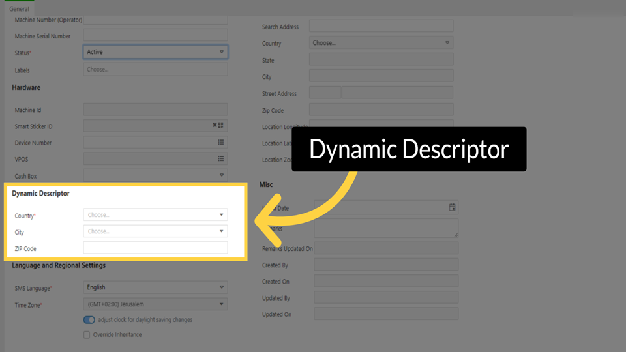Open the Smart Sticker ID QR grid icon
This screenshot has width=626, height=352.
point(221,125)
